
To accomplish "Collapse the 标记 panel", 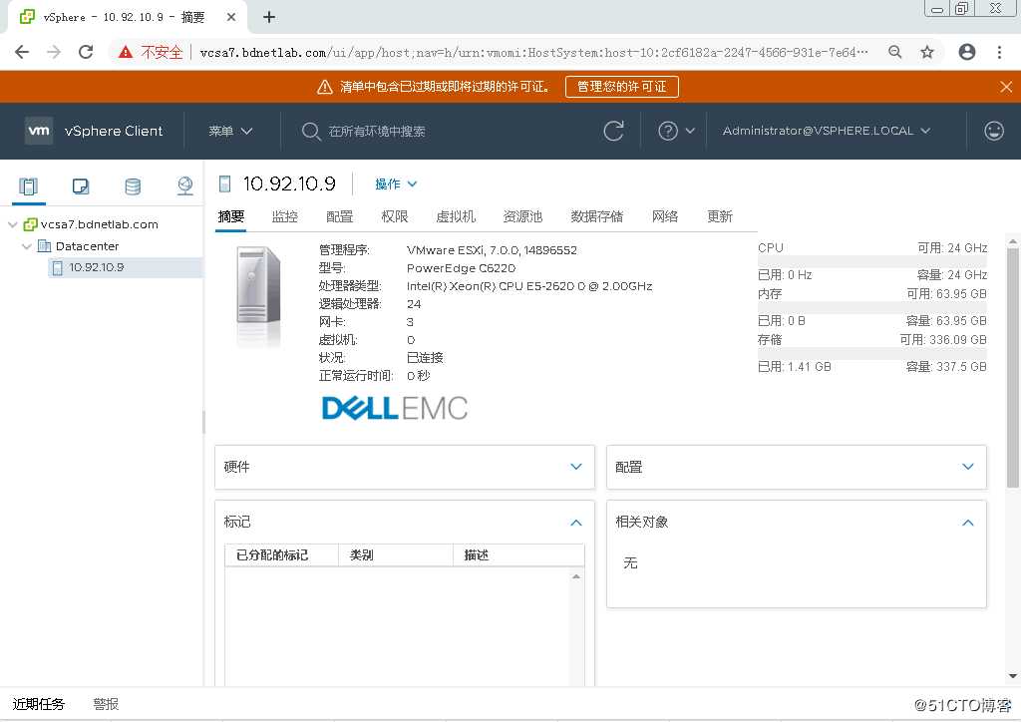I will coord(576,523).
